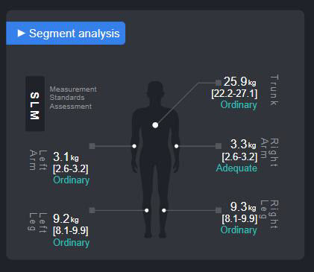Click the right leg dot on silhouette
This screenshot has height=272, width=314.
(x=164, y=210)
